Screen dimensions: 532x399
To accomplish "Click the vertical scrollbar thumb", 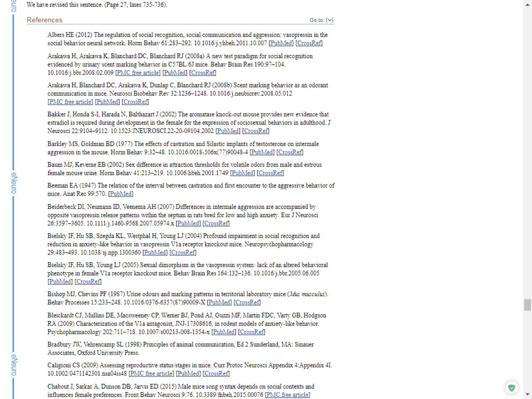I will click(527, 305).
